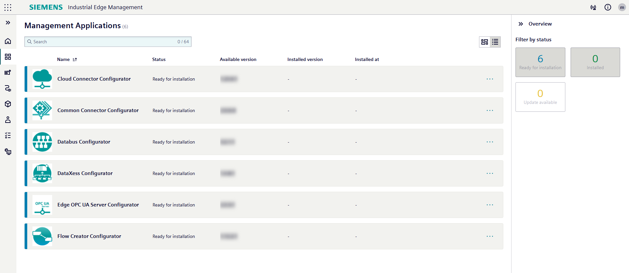
Task: Click Databus Configurator status text
Action: click(x=174, y=142)
